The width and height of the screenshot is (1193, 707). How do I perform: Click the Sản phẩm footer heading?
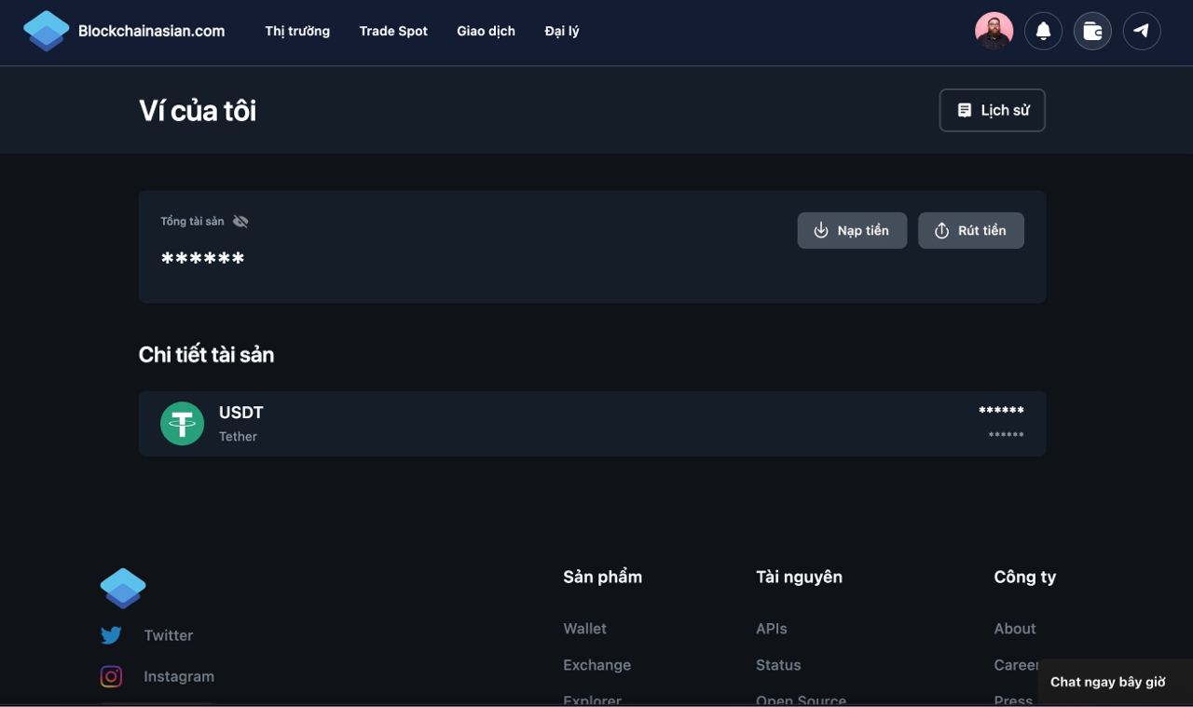point(603,577)
